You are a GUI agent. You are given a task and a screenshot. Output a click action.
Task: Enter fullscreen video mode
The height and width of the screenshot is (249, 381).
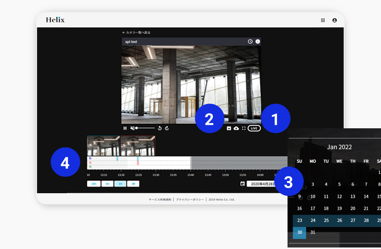(x=244, y=128)
